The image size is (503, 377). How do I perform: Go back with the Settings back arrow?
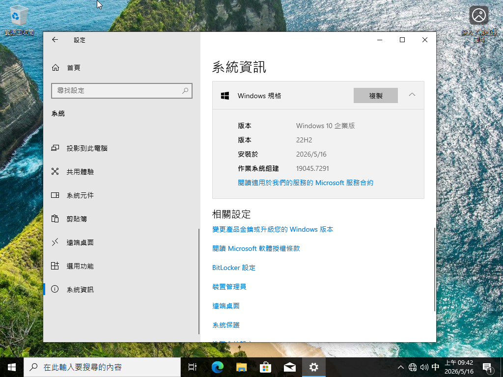(x=55, y=40)
